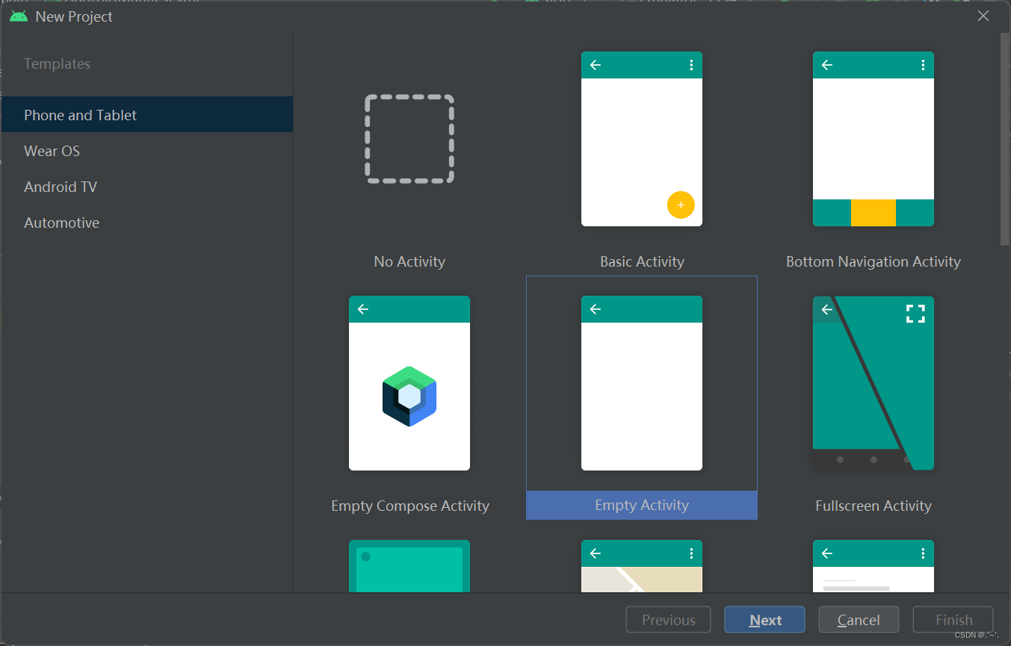
Task: Click the overflow dots on Bottom Navigation Activity preview
Action: pyautogui.click(x=924, y=65)
